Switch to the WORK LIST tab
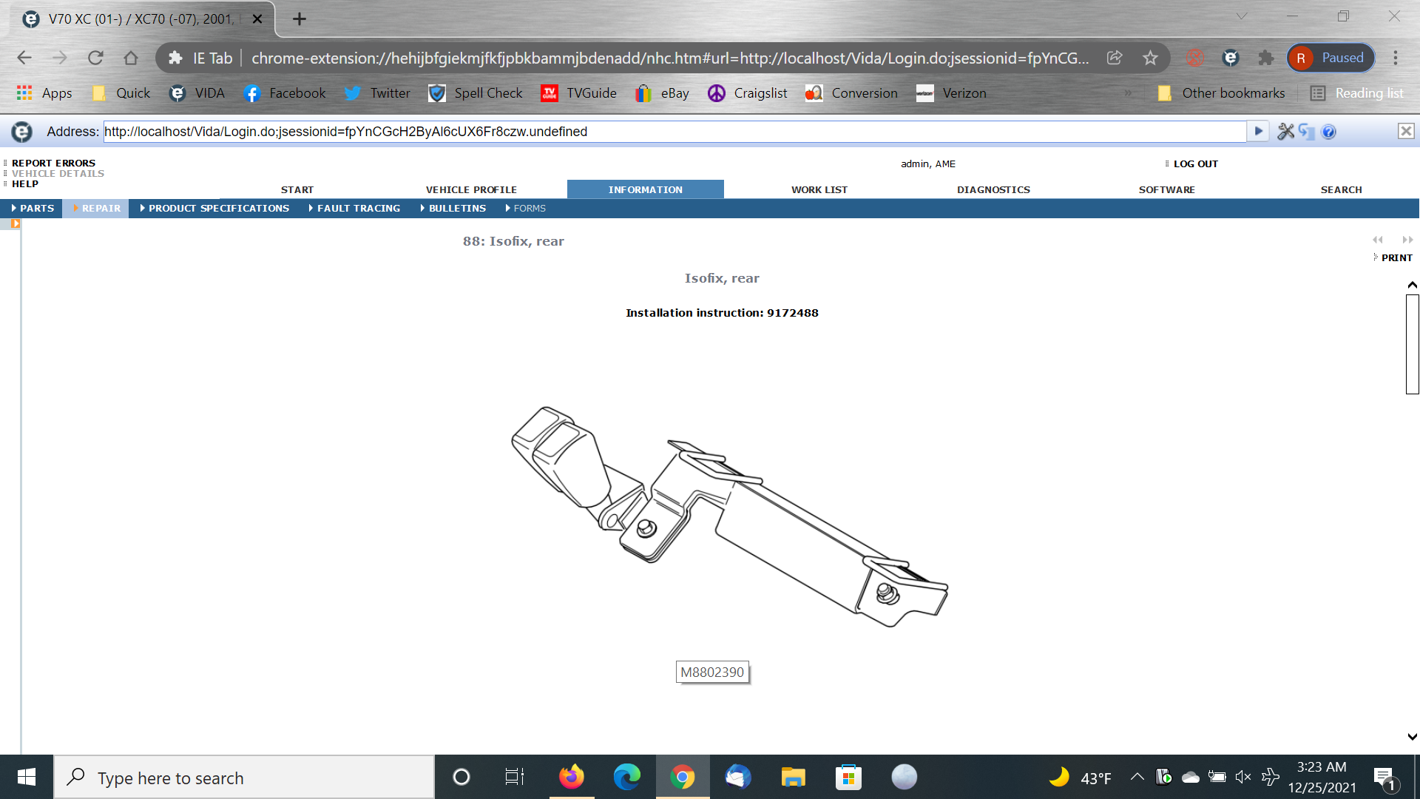Viewport: 1420px width, 799px height. pos(819,190)
